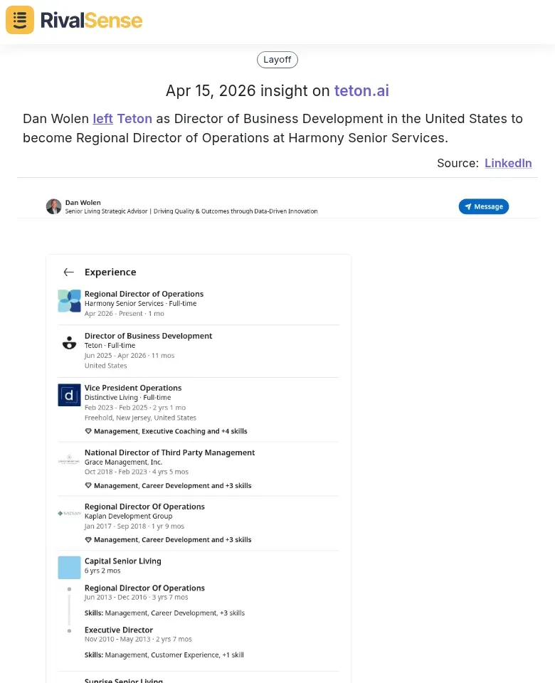Click the 'left' hyperlink in the insight text
555x683 pixels.
[x=102, y=118]
